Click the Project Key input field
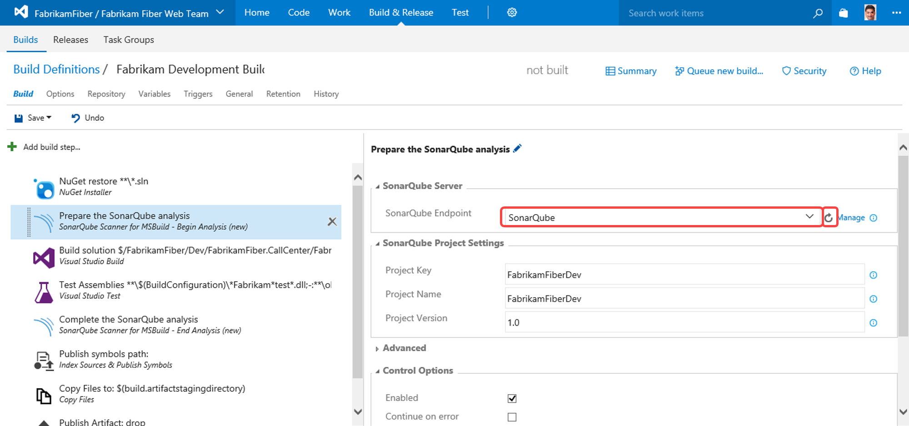The width and height of the screenshot is (909, 426). pyautogui.click(x=684, y=275)
